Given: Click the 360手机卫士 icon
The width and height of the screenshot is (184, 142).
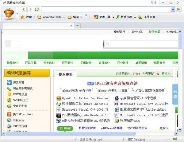Looking at the screenshot, I should tap(9, 100).
